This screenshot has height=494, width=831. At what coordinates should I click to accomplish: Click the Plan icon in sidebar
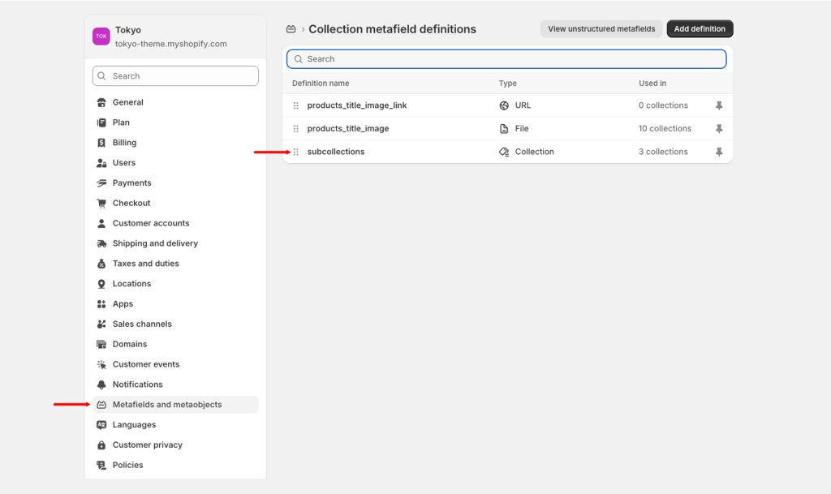[x=101, y=122]
